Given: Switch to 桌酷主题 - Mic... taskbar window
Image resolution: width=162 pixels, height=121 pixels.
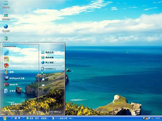Looking at the screenshot, I should [63, 118].
